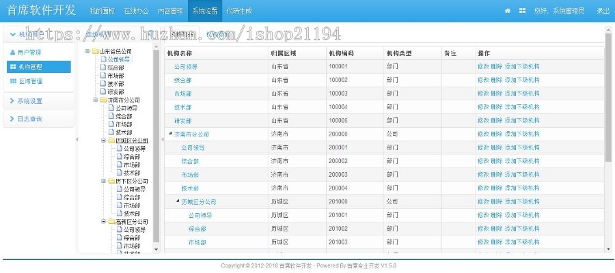Click 修改 in the 201000 row

[483, 202]
